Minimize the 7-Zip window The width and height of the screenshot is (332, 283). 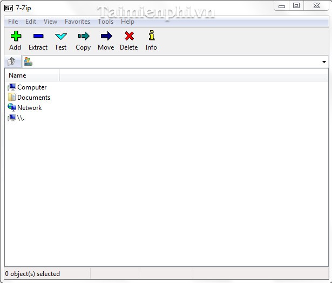(x=282, y=6)
